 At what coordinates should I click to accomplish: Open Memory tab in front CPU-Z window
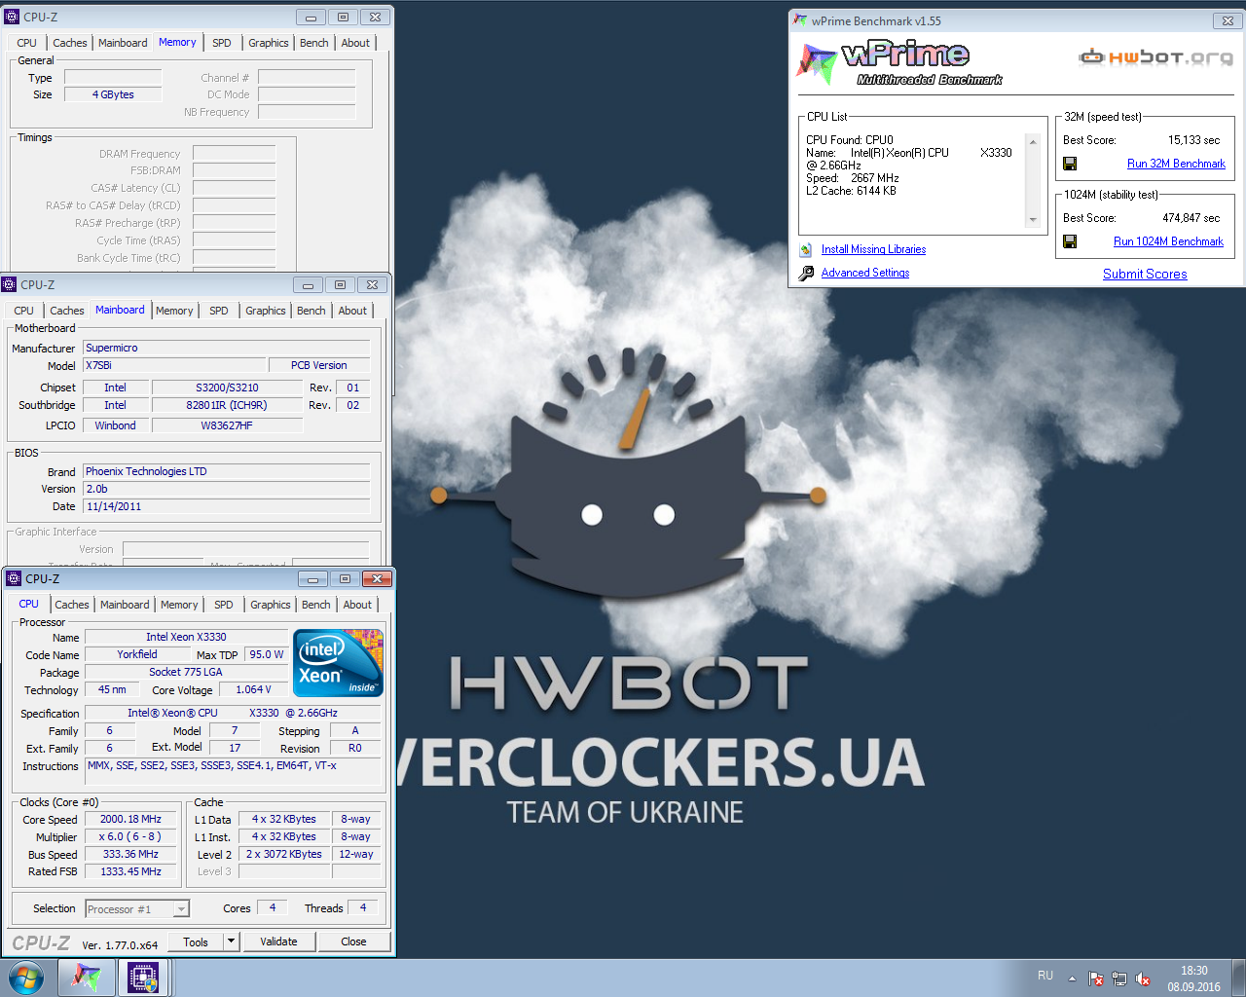pyautogui.click(x=179, y=605)
